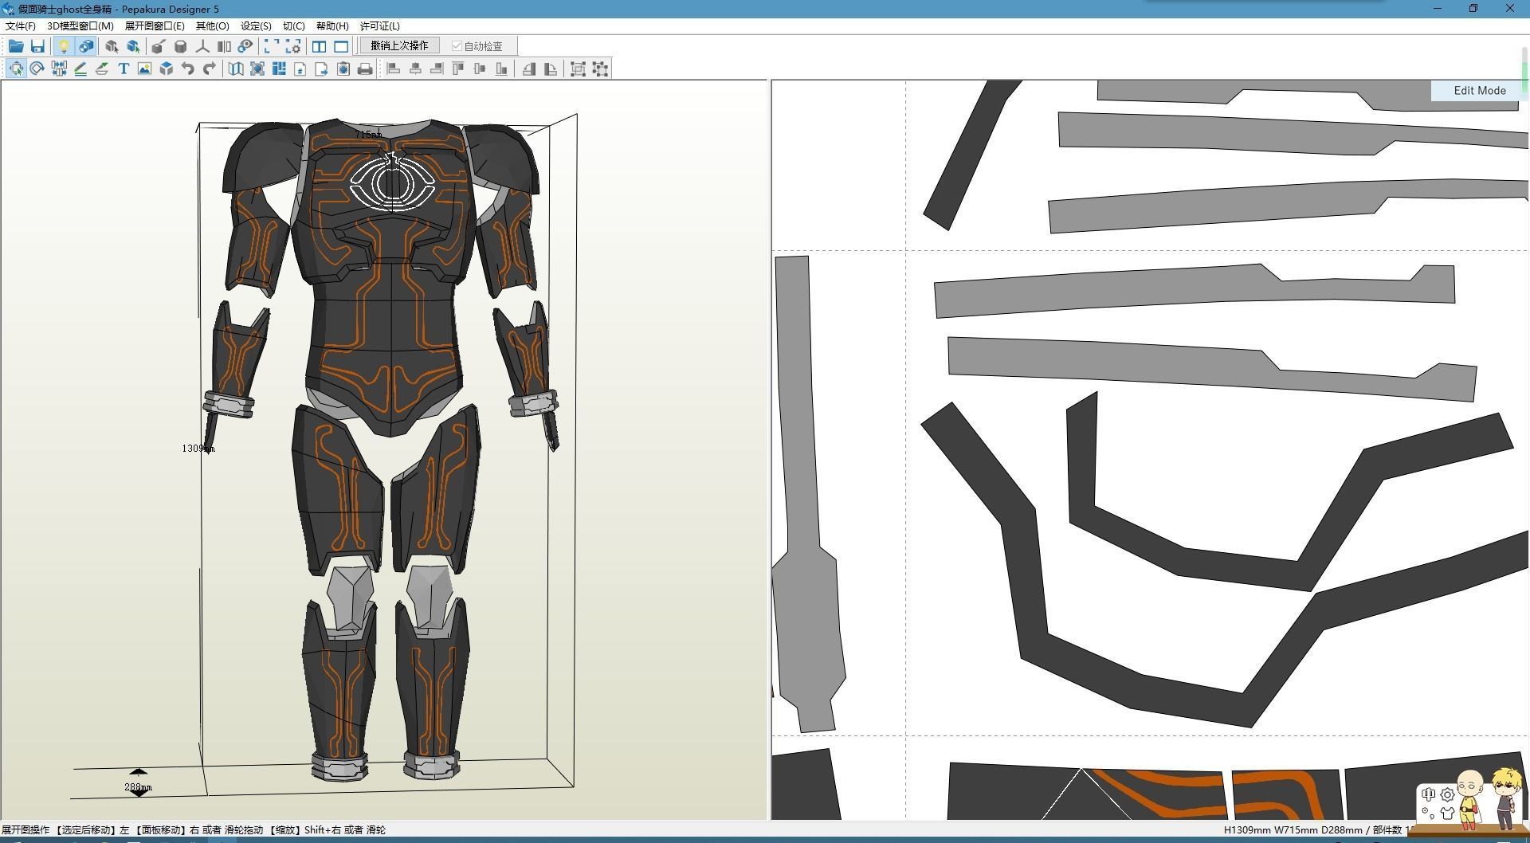Click the punctuation dots icon in the input widget
The image size is (1530, 843).
click(x=1428, y=814)
